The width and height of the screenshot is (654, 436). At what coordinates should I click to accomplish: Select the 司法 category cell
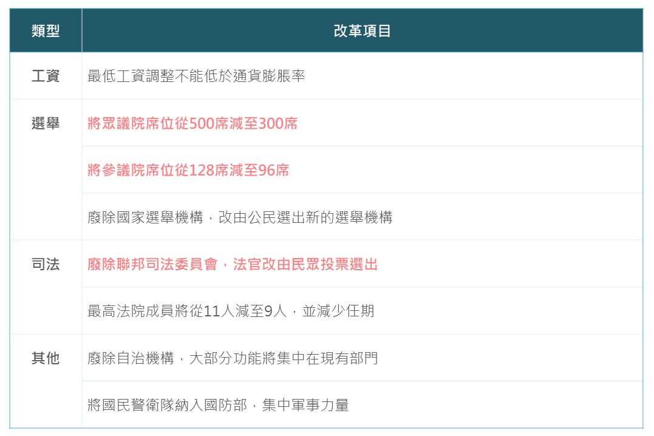pos(46,265)
